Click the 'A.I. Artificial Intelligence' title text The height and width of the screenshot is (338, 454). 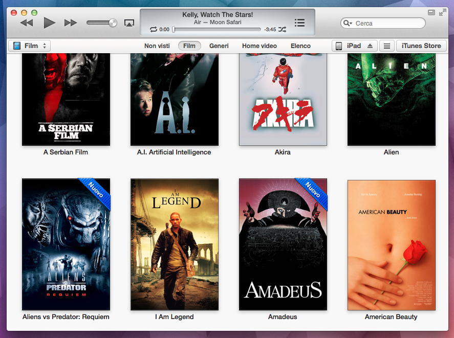click(174, 152)
